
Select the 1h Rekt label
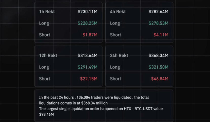(x=47, y=12)
